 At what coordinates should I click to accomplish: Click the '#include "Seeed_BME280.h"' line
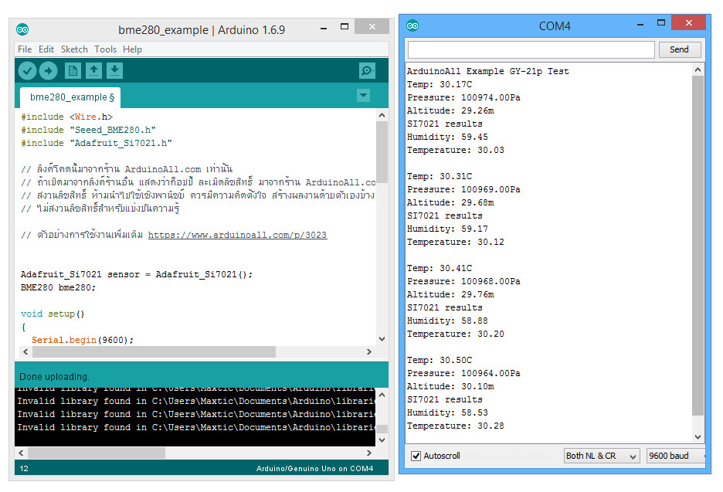pyautogui.click(x=89, y=130)
